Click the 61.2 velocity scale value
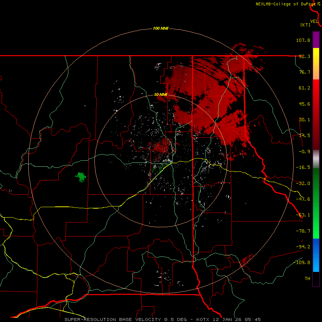322x322 pixels. tap(304, 88)
